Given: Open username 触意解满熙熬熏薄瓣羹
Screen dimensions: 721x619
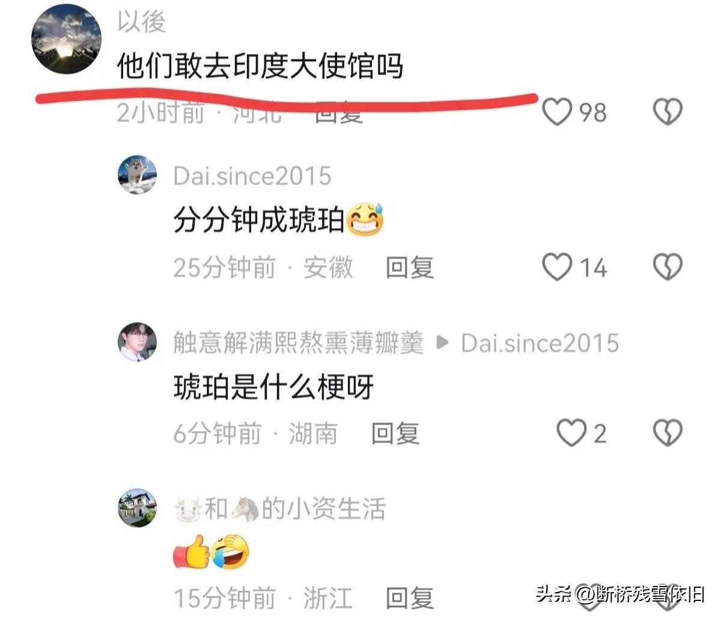Looking at the screenshot, I should pyautogui.click(x=299, y=343).
